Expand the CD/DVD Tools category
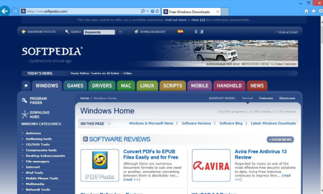The width and height of the screenshot is (323, 194). click(x=37, y=144)
